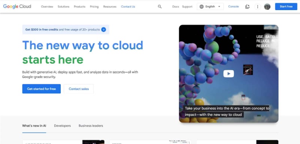The image size is (300, 144).
Task: Open the Pricing menu item
Action: coord(94,6)
